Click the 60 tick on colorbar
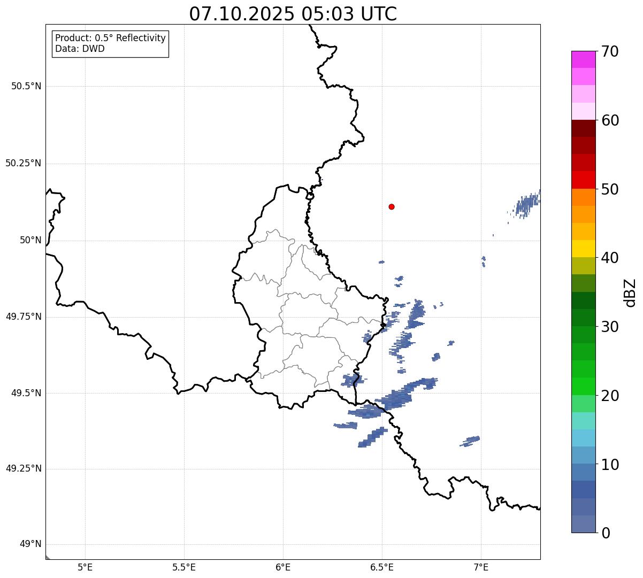The height and width of the screenshot is (578, 643). 610,120
